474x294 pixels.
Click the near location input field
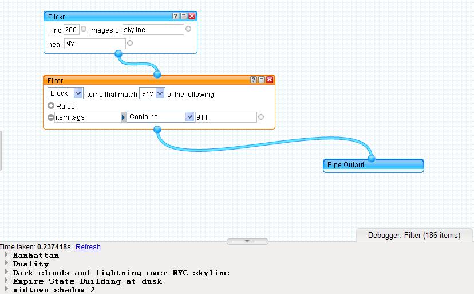click(x=94, y=44)
